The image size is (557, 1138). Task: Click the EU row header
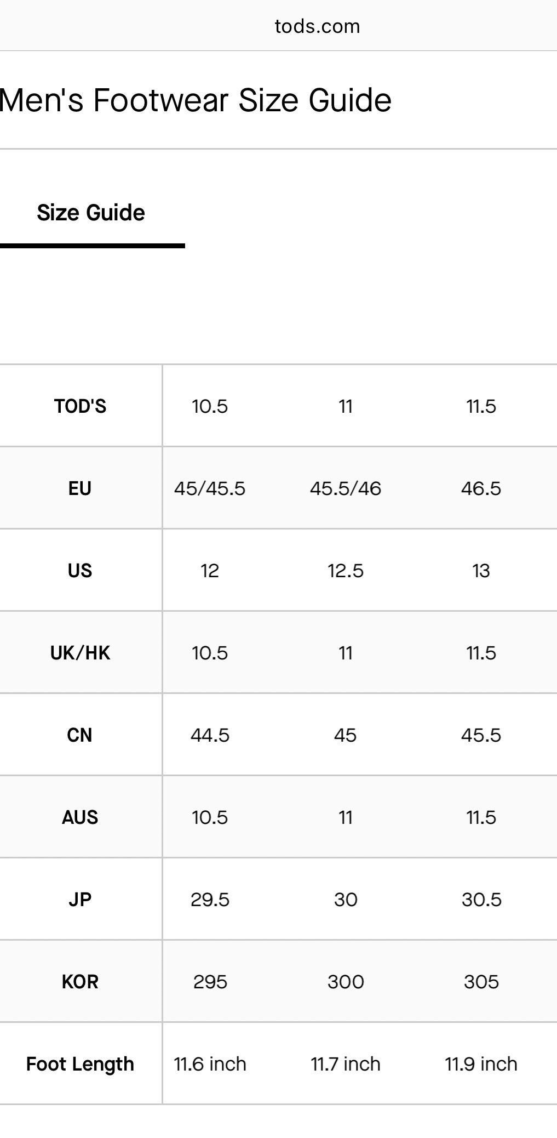click(x=80, y=488)
